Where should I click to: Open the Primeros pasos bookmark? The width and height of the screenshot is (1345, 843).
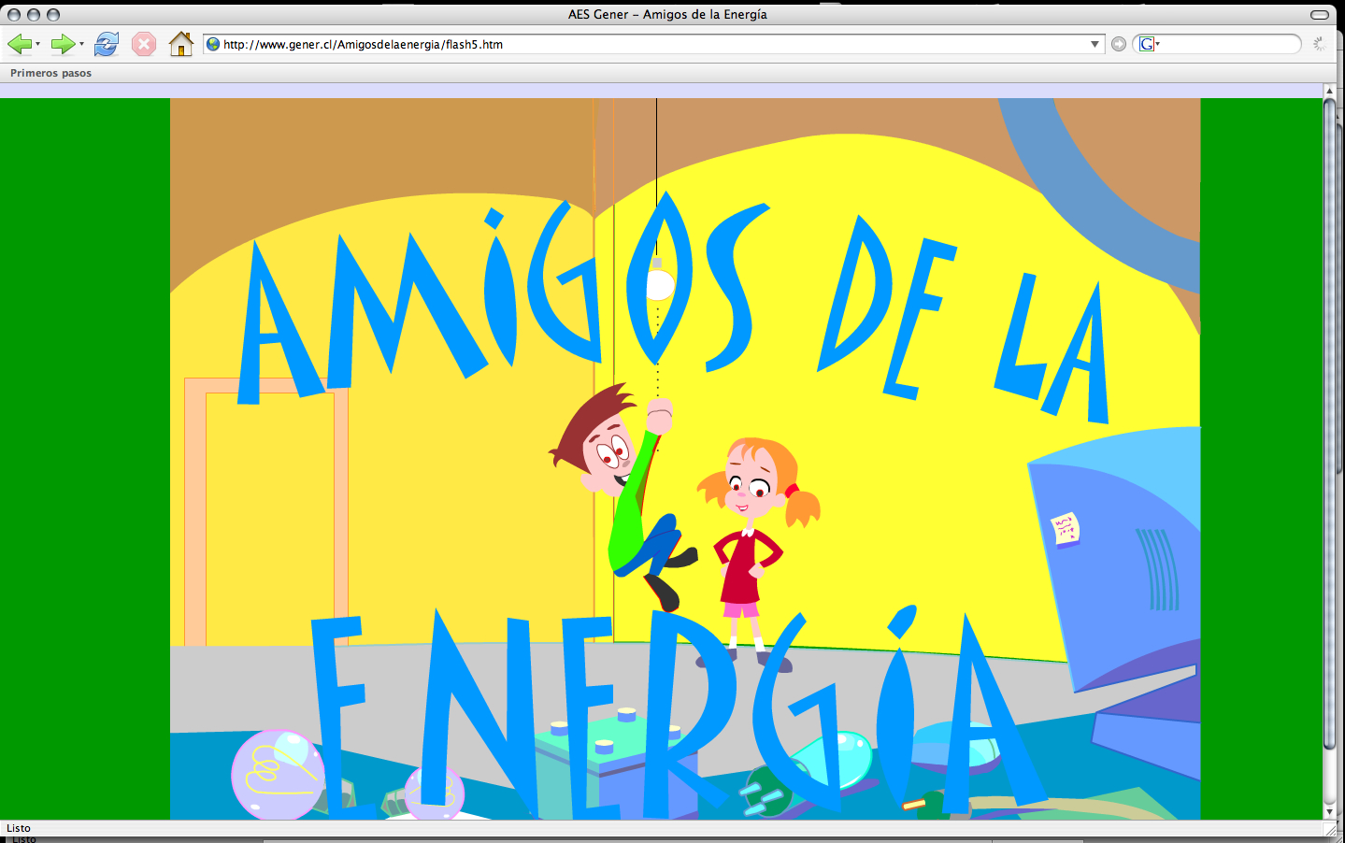[x=50, y=73]
